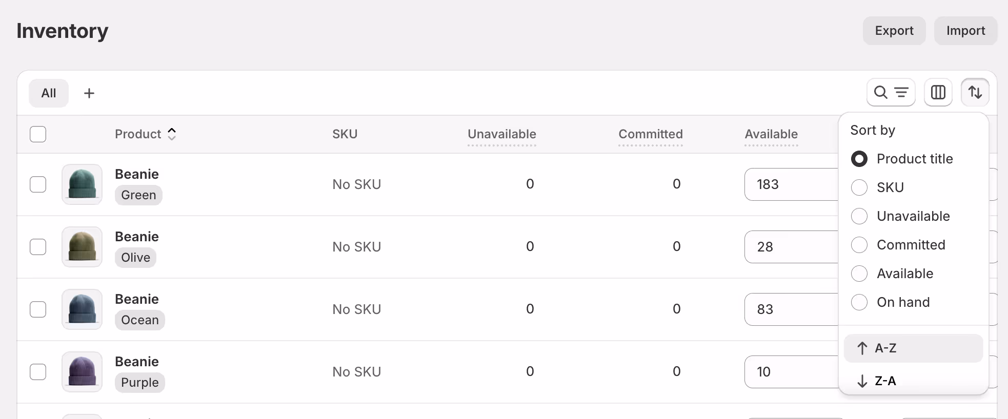Click the Unavailable column header
This screenshot has width=1008, height=419.
point(501,134)
